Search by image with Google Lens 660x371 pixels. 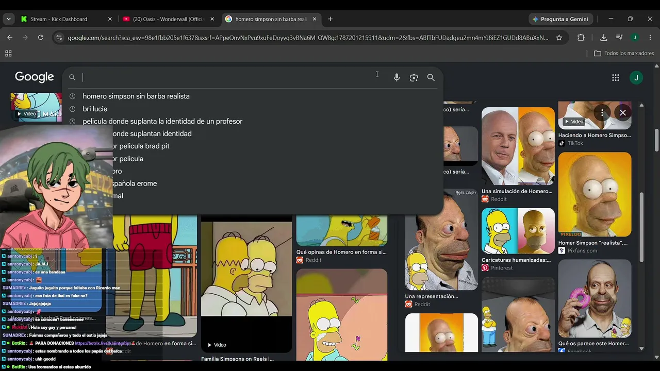click(x=414, y=77)
